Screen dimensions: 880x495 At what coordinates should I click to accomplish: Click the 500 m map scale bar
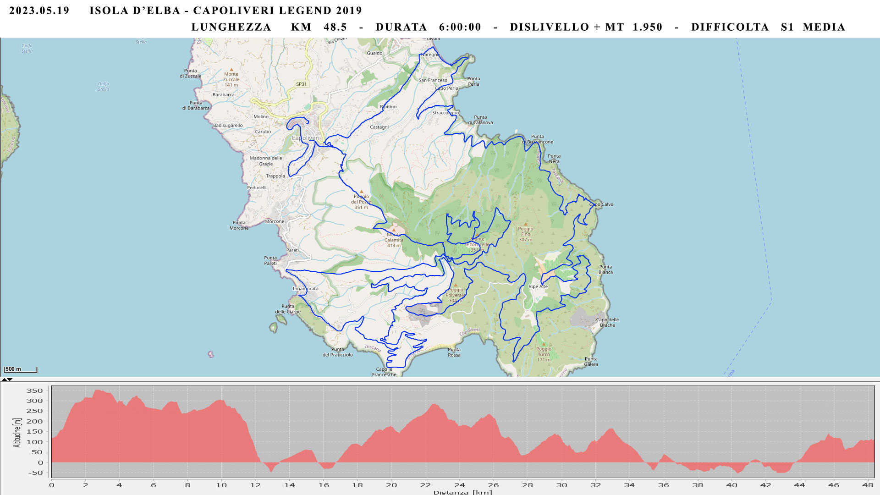coord(20,369)
